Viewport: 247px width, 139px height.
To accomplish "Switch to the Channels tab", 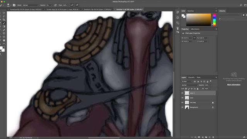I will pyautogui.click(x=191, y=78).
